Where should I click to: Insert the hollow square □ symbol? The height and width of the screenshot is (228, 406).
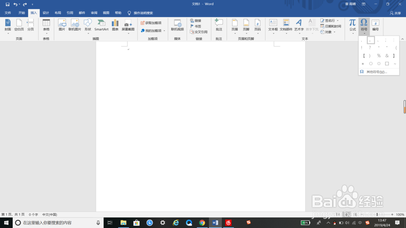387,64
